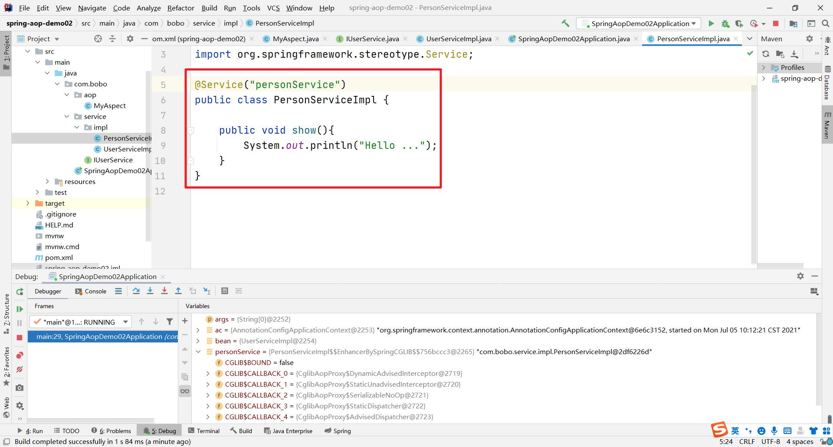Click the thread dump camera icon
The image size is (833, 447).
(x=20, y=388)
